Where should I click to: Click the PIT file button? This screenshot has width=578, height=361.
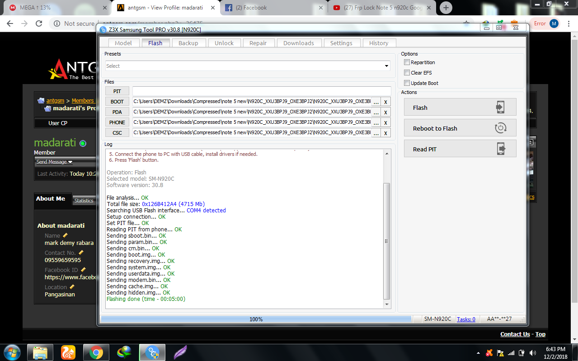tap(117, 91)
